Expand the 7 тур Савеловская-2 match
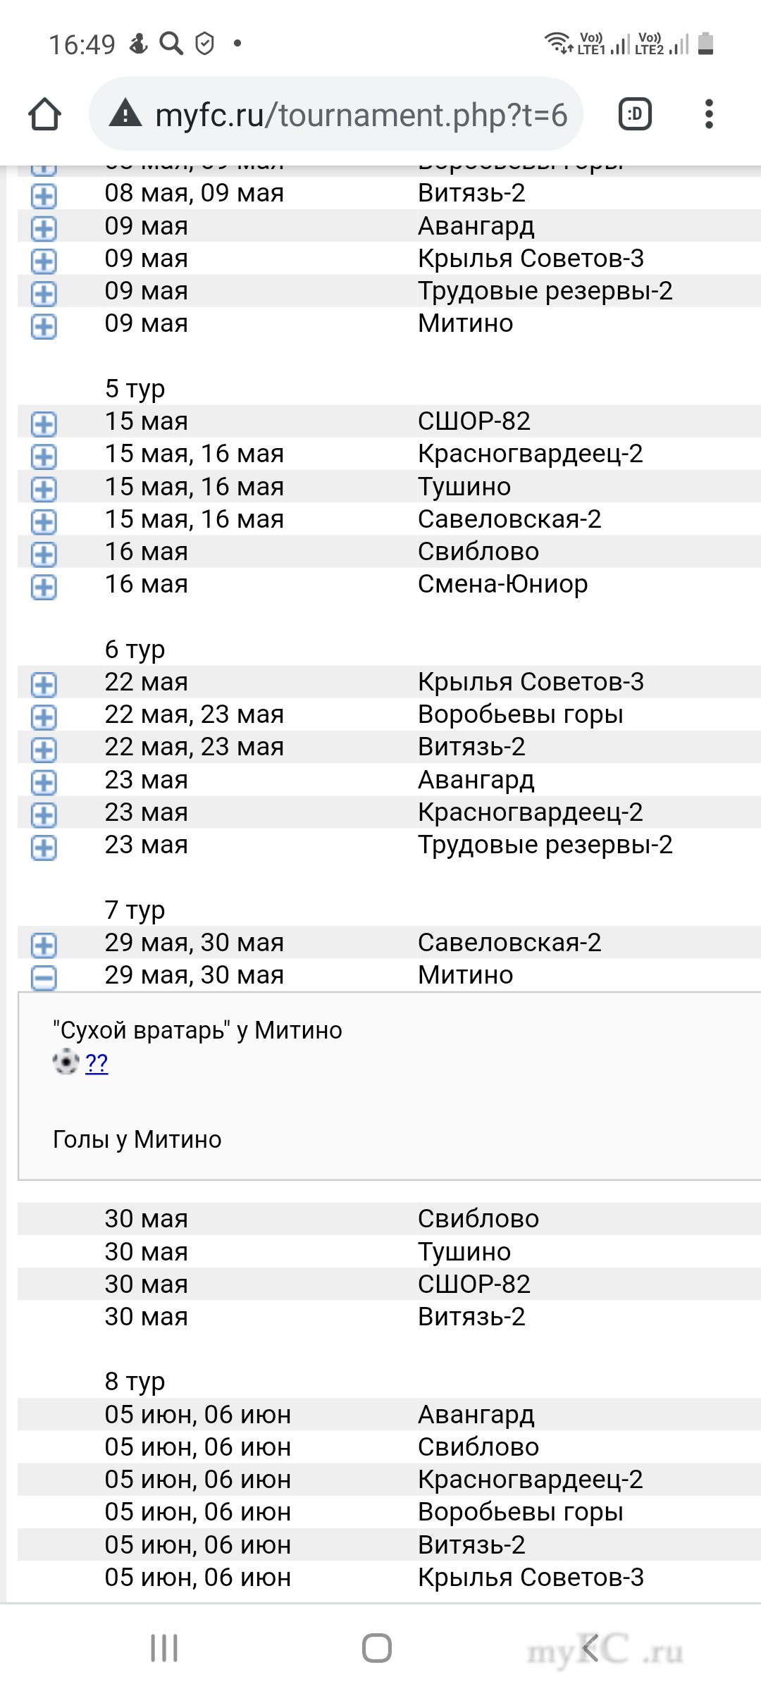Screen dimensions: 761x1691 click(x=44, y=944)
